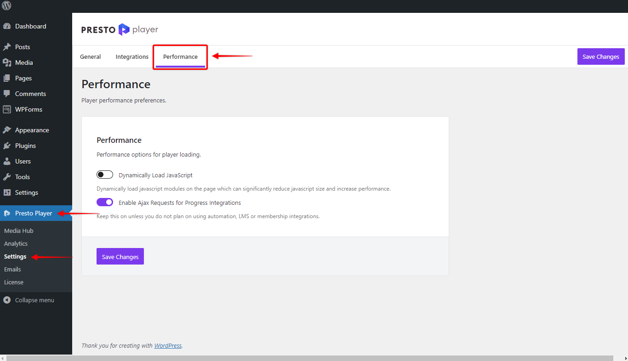Click the Media library icon
Screen dimensions: 628x361
[x=7, y=62]
